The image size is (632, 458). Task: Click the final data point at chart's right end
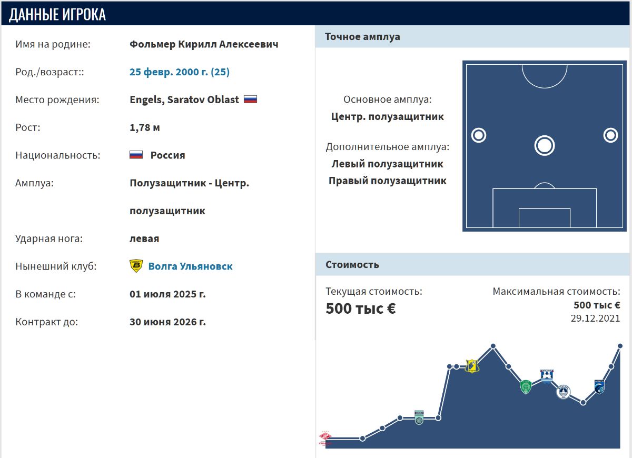point(620,346)
